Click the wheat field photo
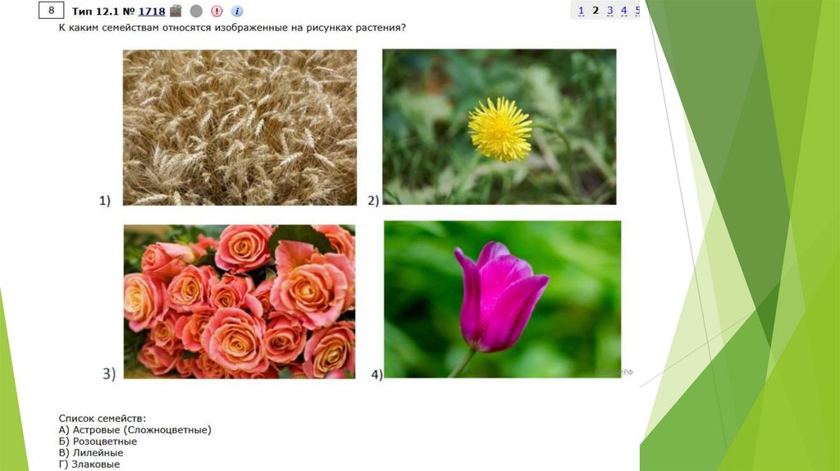The width and height of the screenshot is (840, 471). [x=240, y=127]
